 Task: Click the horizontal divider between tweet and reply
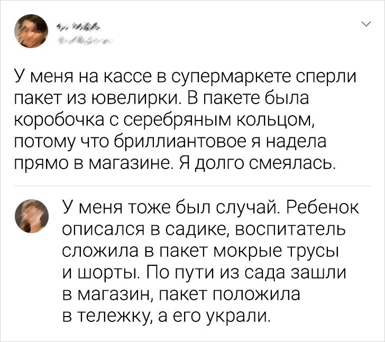pyautogui.click(x=192, y=186)
